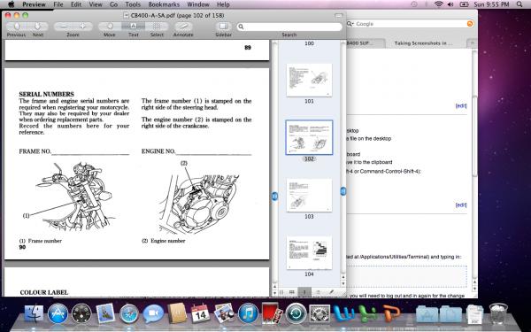
Task: Open the Tools menu
Action: click(x=133, y=4)
